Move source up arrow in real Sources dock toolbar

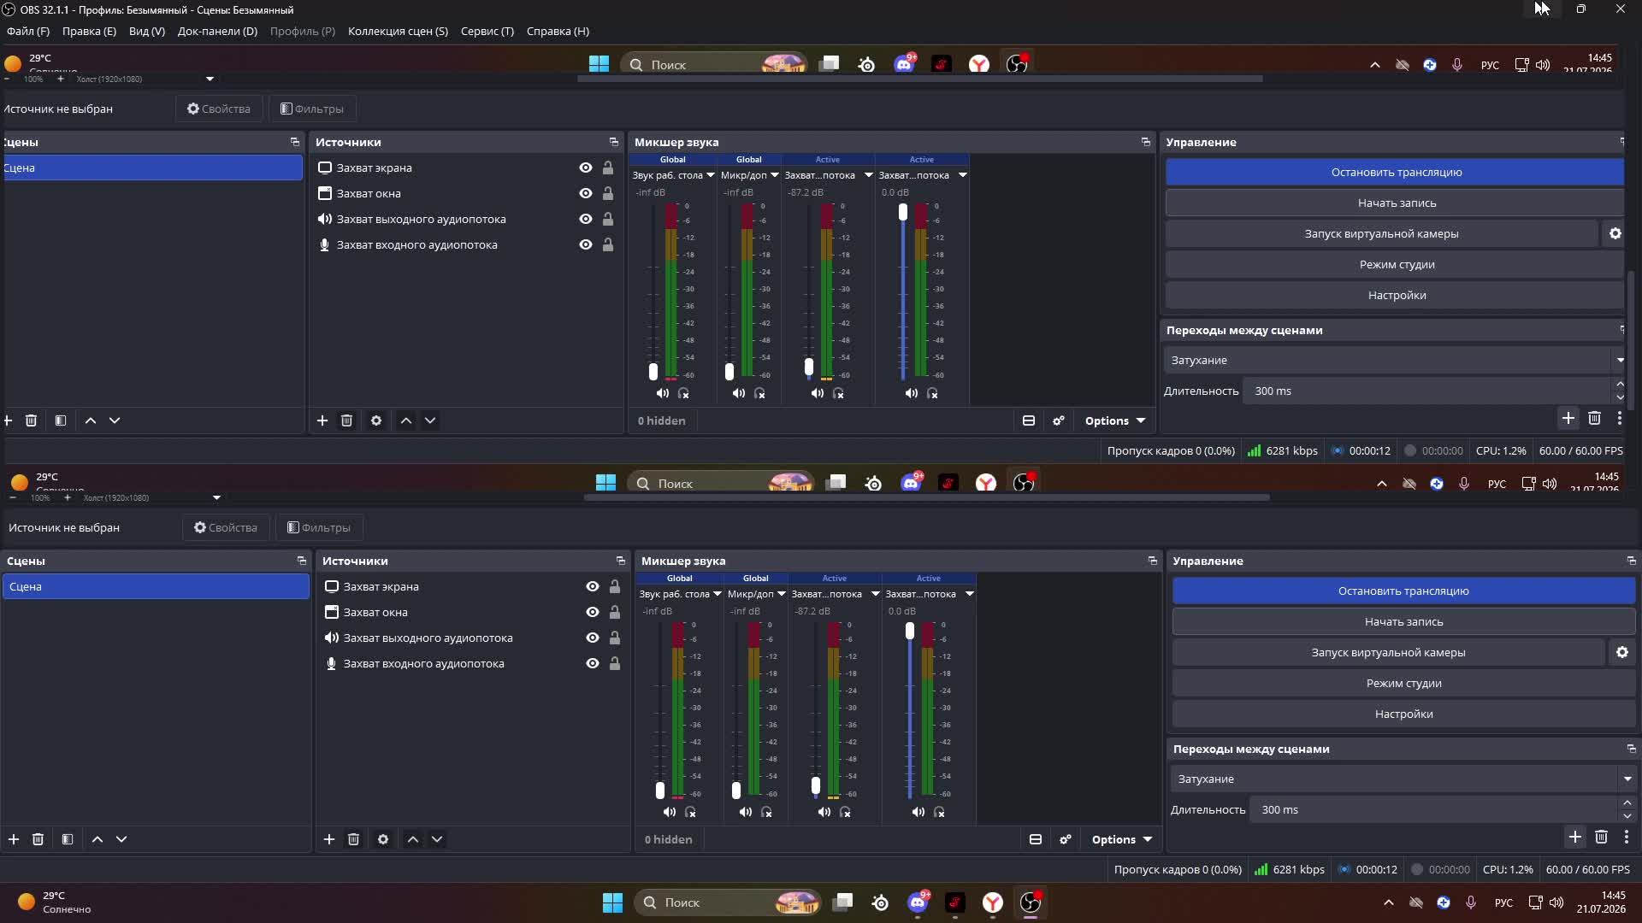[x=413, y=839]
